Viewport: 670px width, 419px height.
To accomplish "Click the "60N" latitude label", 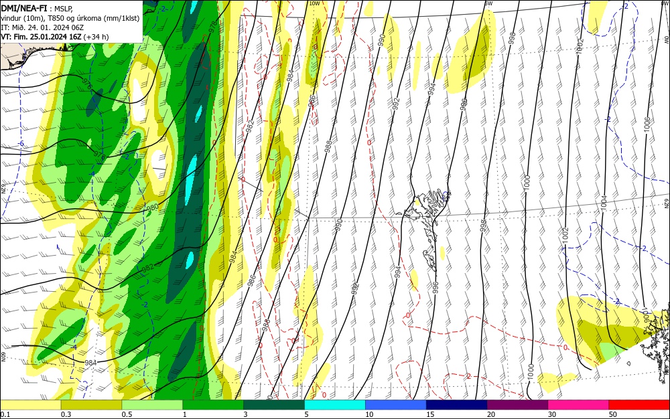I will pyautogui.click(x=3, y=356).
